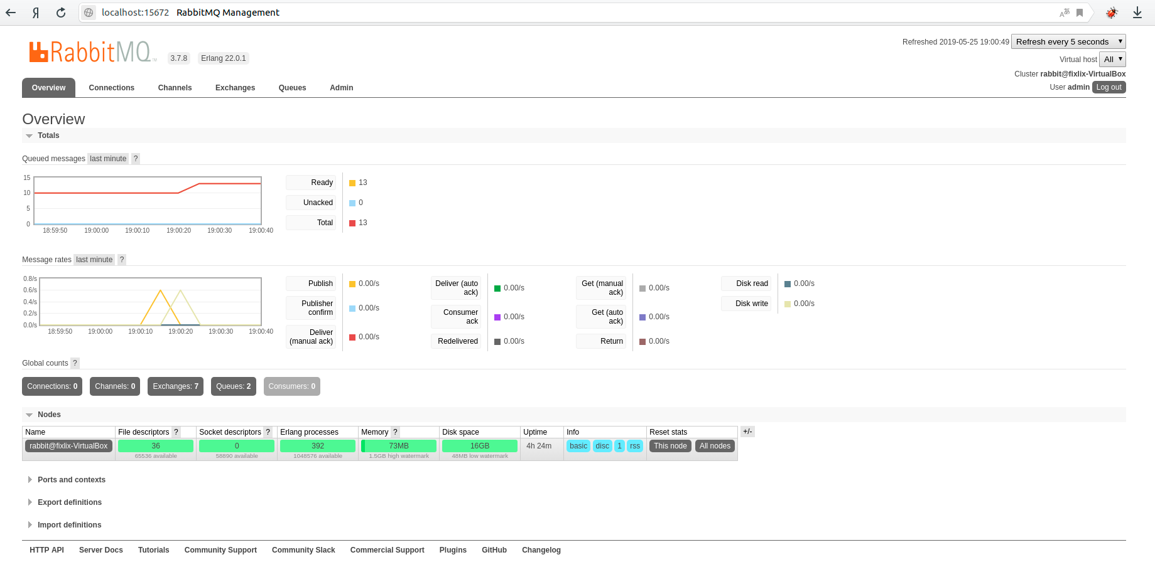Click the rss info tag
The height and width of the screenshot is (567, 1155).
pos(635,446)
